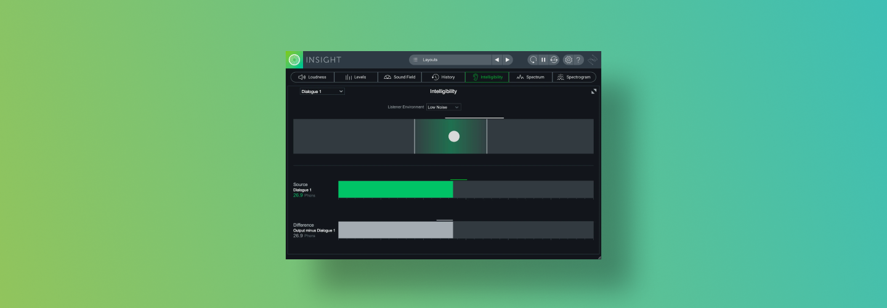Open help with the question mark
Screen dimensions: 887x308
578,60
